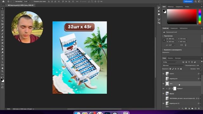Adjust the rainbow hue slider
The width and height of the screenshot is (203, 114).
(x=200, y=16)
